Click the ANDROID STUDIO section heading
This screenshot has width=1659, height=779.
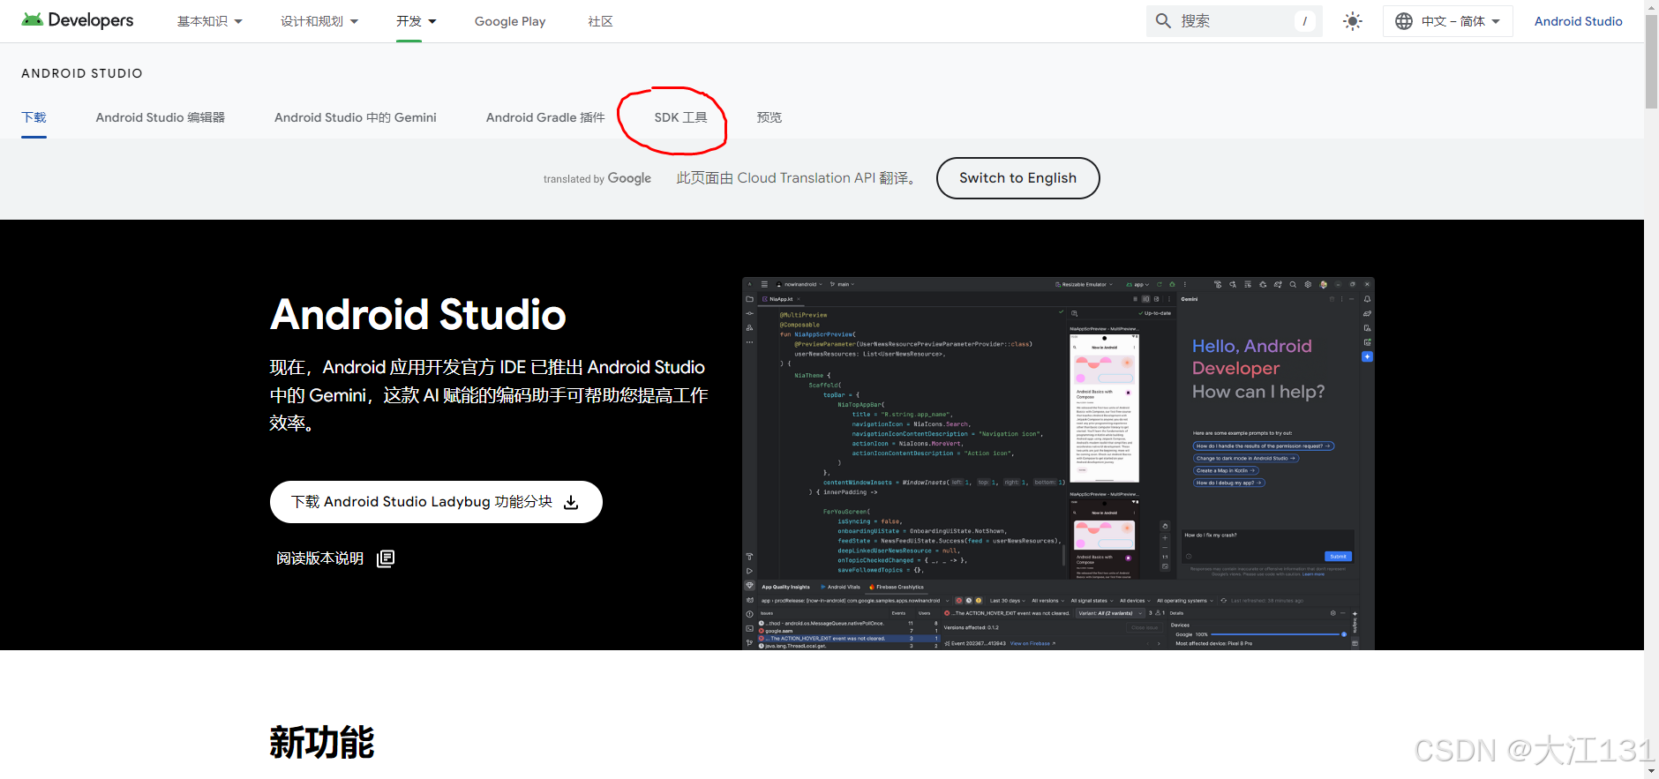tap(82, 73)
